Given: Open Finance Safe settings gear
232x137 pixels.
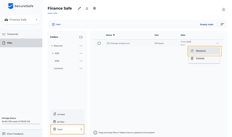Looking at the screenshot, I should pos(95,8).
